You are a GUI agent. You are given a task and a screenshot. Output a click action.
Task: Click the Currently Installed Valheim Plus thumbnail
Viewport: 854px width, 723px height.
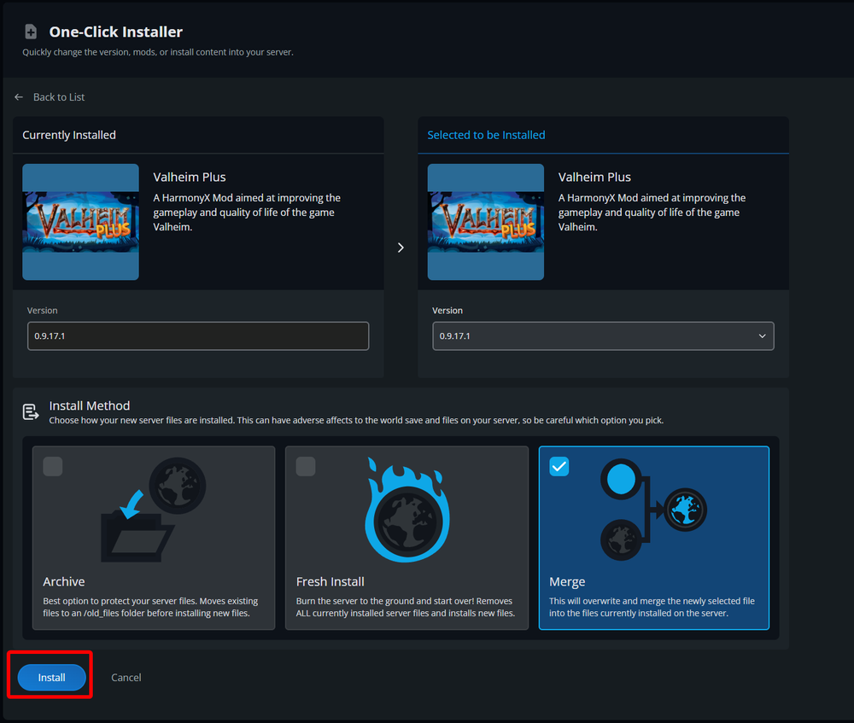(80, 222)
